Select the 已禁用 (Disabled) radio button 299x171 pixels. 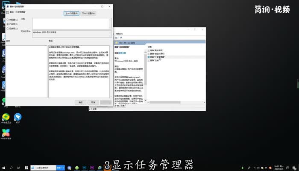click(x=8, y=29)
